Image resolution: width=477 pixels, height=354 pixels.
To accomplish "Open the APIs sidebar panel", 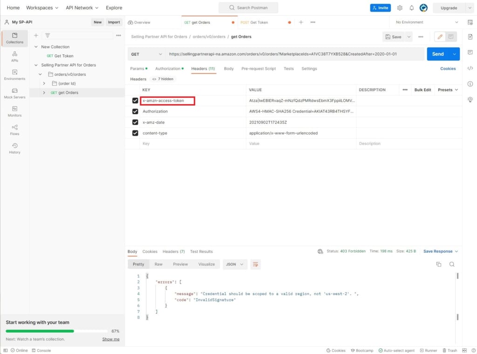I will [14, 56].
